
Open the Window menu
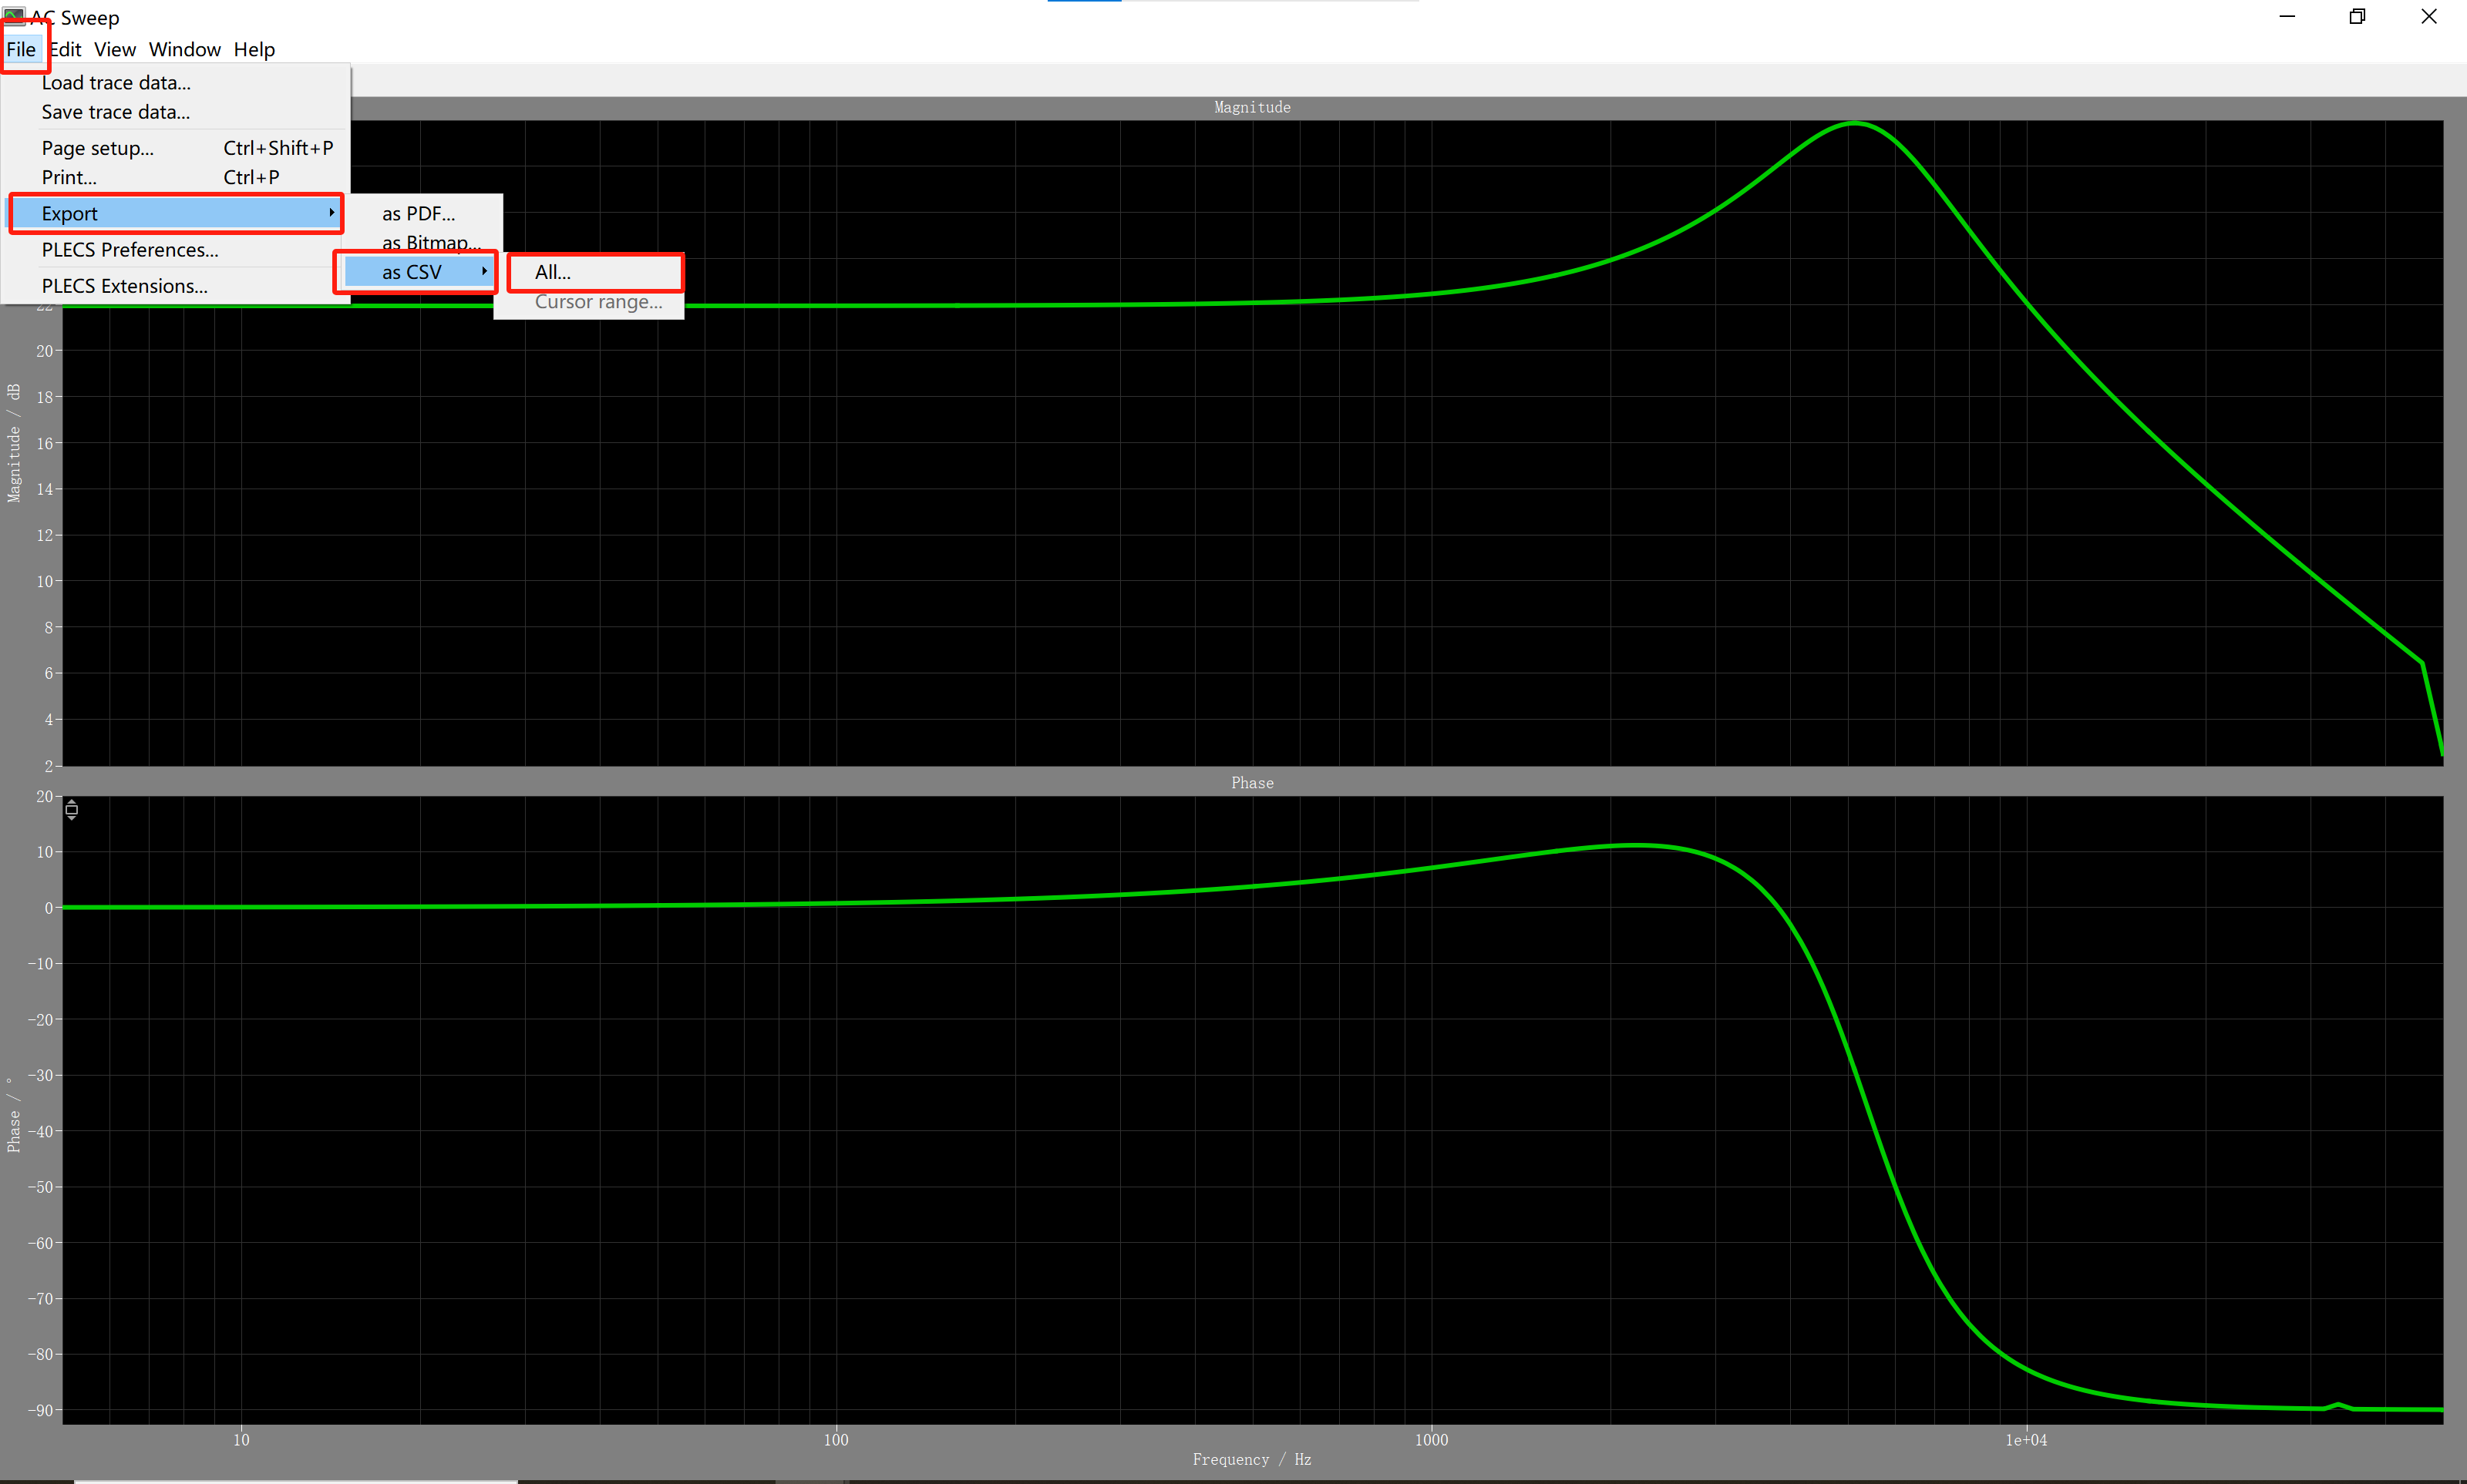tap(184, 49)
